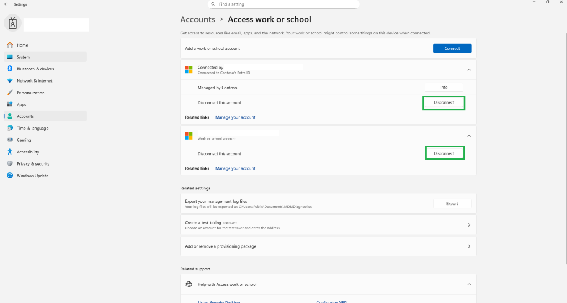Viewport: 567px width, 303px height.
Task: Click Export management log files button
Action: click(452, 203)
